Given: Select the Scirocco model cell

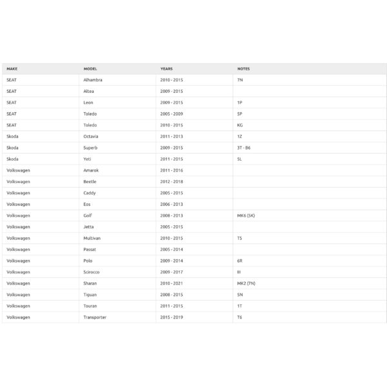Looking at the screenshot, I should click(x=93, y=272).
